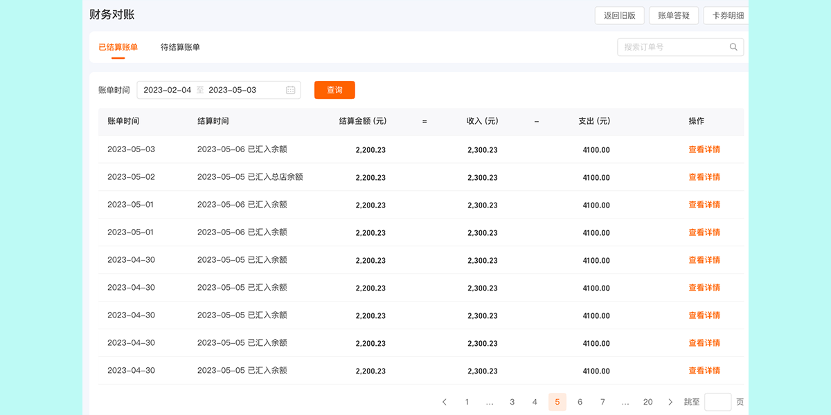Select end date 2023-05-03 field
Screen dimensions: 831x415
232,90
